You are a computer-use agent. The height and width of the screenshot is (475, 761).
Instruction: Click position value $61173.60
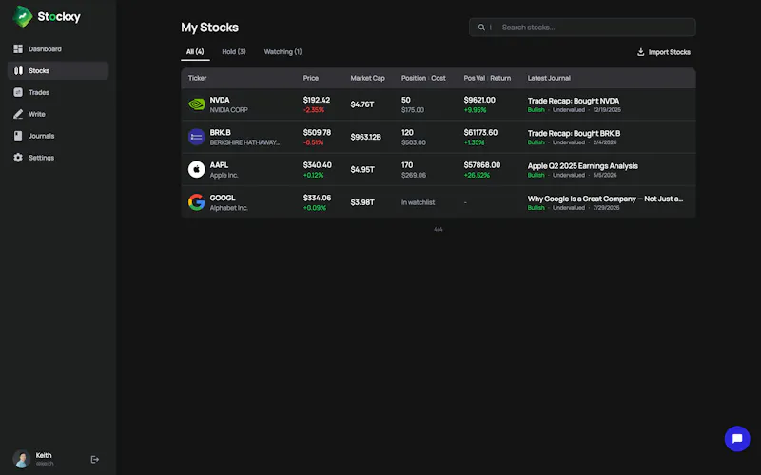480,132
